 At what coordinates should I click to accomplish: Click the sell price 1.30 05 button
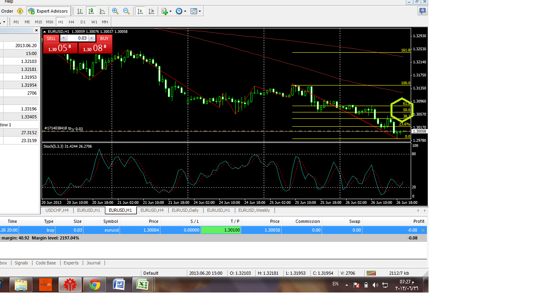[60, 48]
